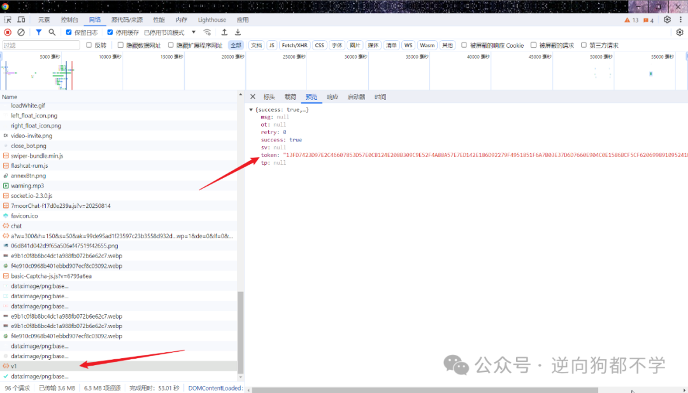This screenshot has width=688, height=393.
Task: Export HAR file download icon
Action: (238, 32)
